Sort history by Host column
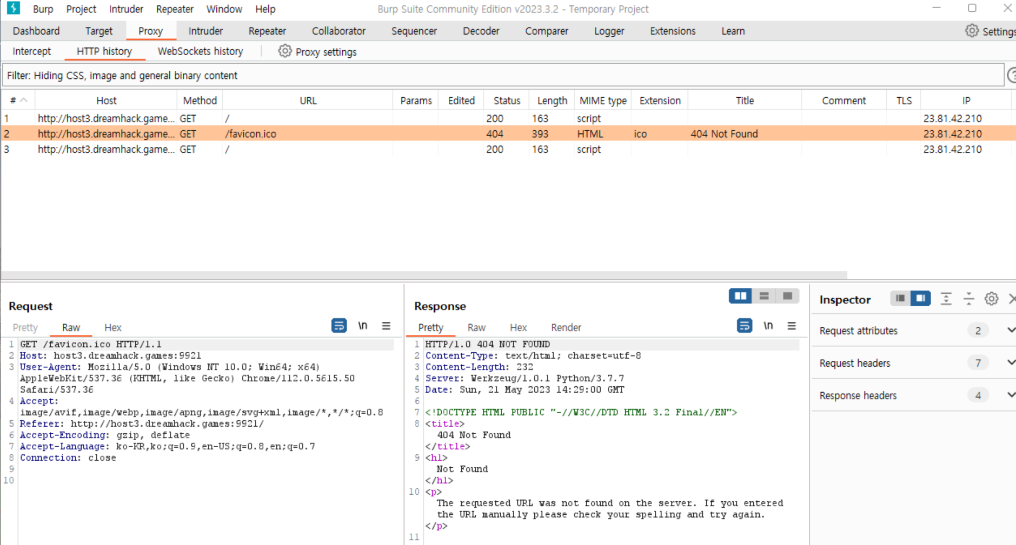The width and height of the screenshot is (1016, 545). (107, 100)
